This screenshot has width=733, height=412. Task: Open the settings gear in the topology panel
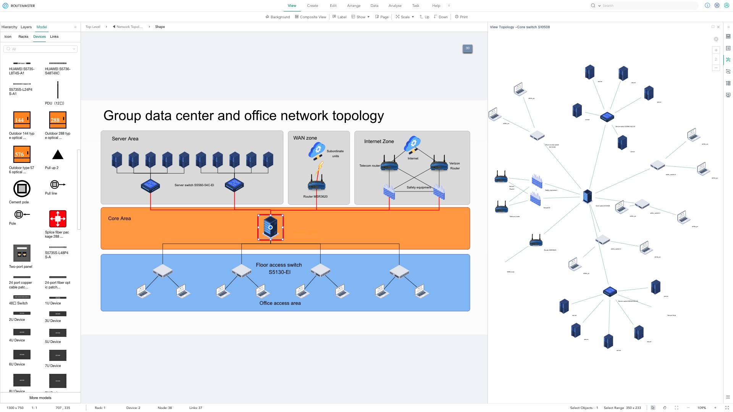coord(716,39)
